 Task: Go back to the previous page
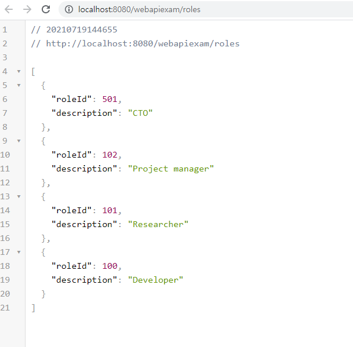(x=9, y=9)
